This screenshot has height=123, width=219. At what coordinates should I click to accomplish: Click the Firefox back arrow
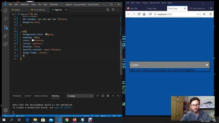(129, 14)
